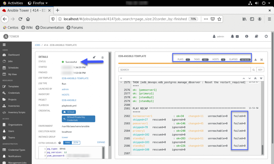Switch extra variables to JSON format
274x164 pixels.
(x=76, y=143)
